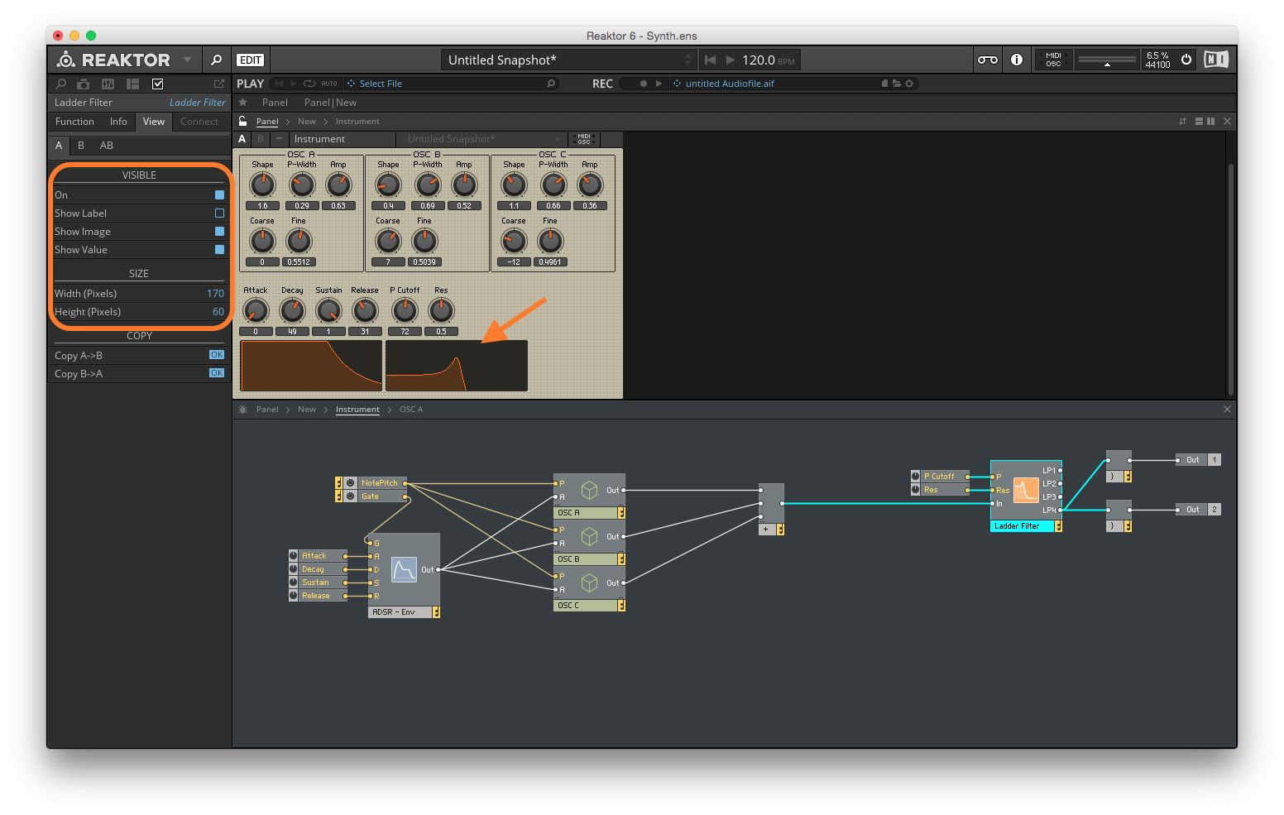Click the filter response curve display

pos(457,365)
